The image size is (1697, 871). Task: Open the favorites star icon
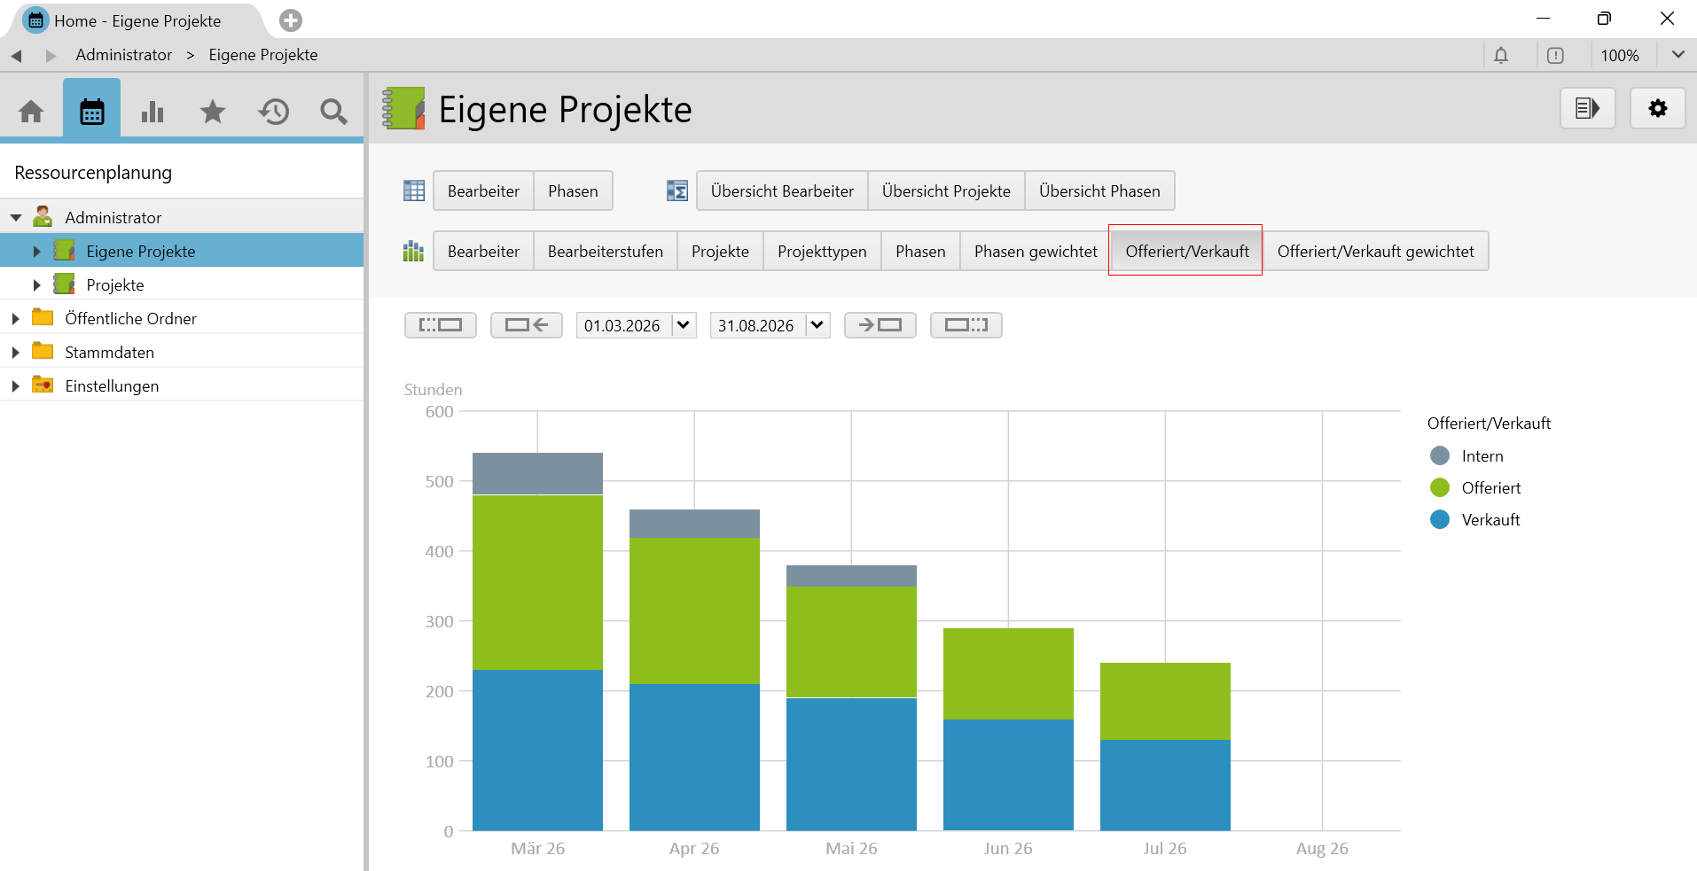(x=213, y=112)
